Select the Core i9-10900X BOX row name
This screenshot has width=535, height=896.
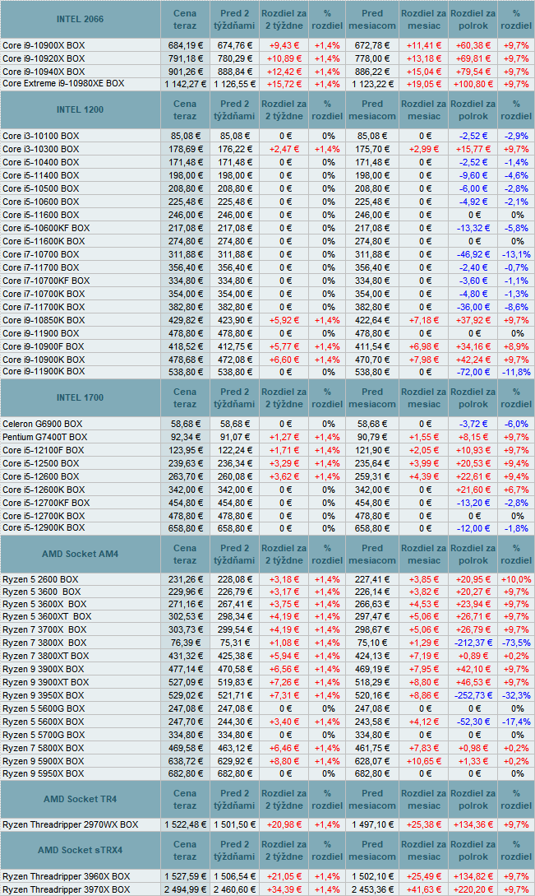[x=44, y=45]
